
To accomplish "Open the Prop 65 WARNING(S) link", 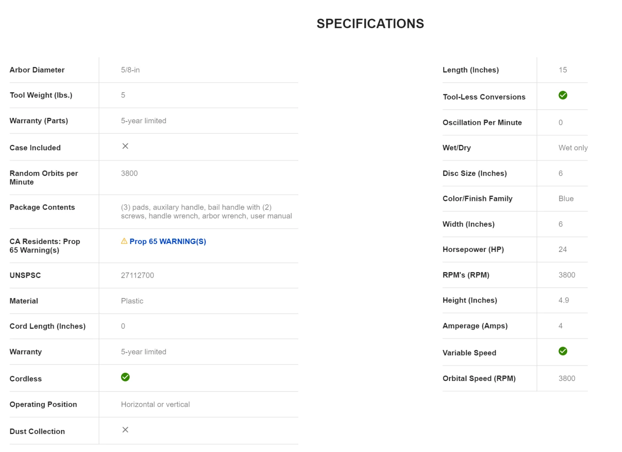I will 168,242.
